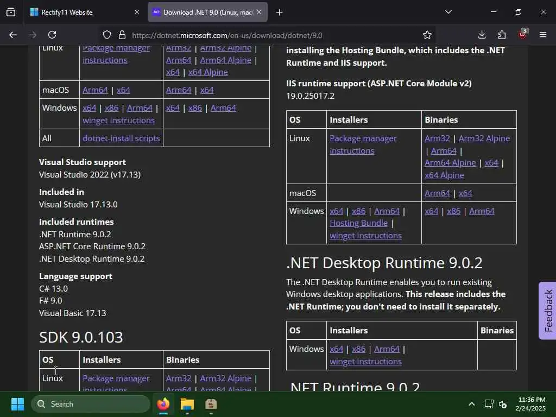Open Desktop Runtime winget instructions link
This screenshot has height=417, width=556.
[365, 361]
